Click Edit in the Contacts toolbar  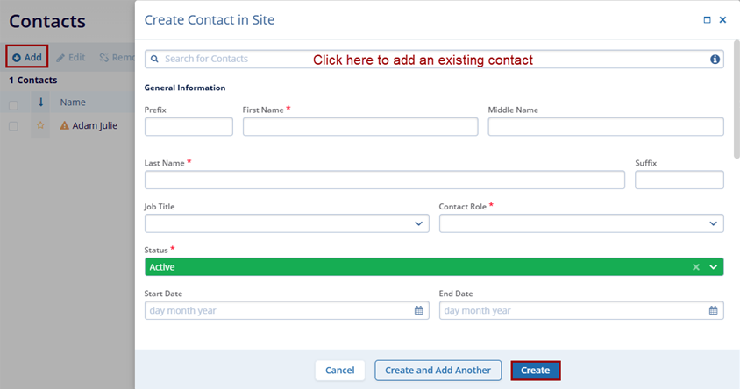(71, 57)
